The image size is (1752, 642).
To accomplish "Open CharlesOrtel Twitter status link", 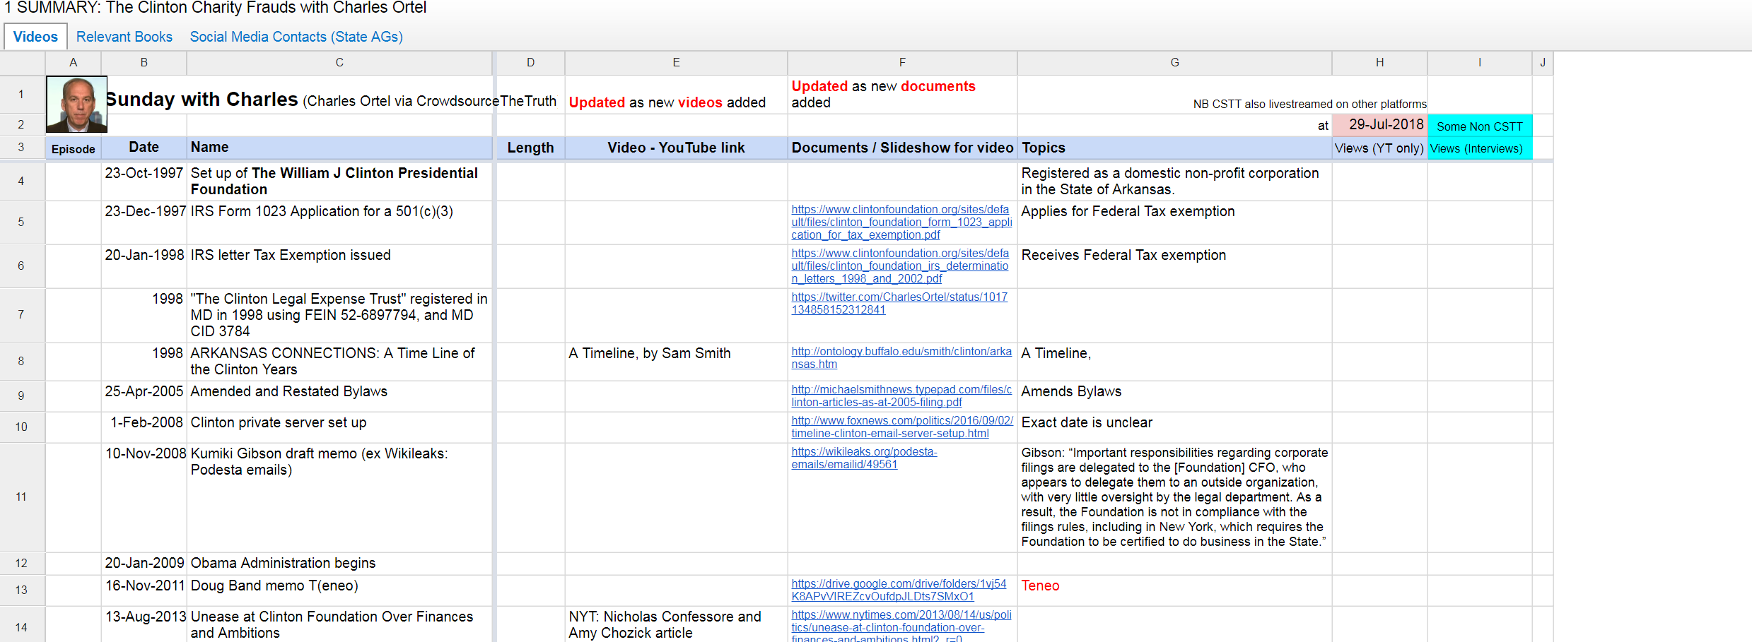I will (899, 304).
